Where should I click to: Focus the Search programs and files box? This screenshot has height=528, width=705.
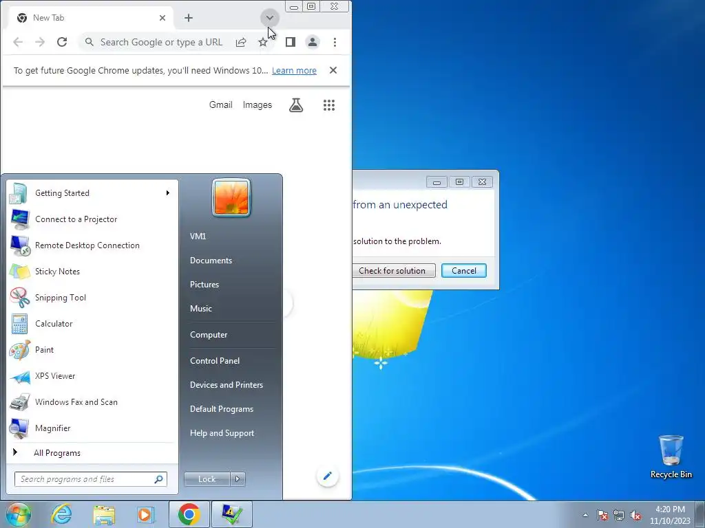click(x=91, y=479)
